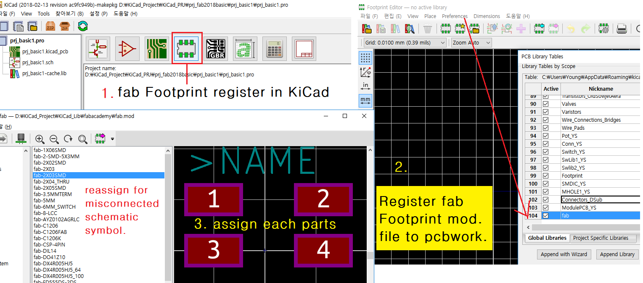Toggle polar coordinates display
Screen dimensions: 643x283
pyautogui.click(x=365, y=72)
